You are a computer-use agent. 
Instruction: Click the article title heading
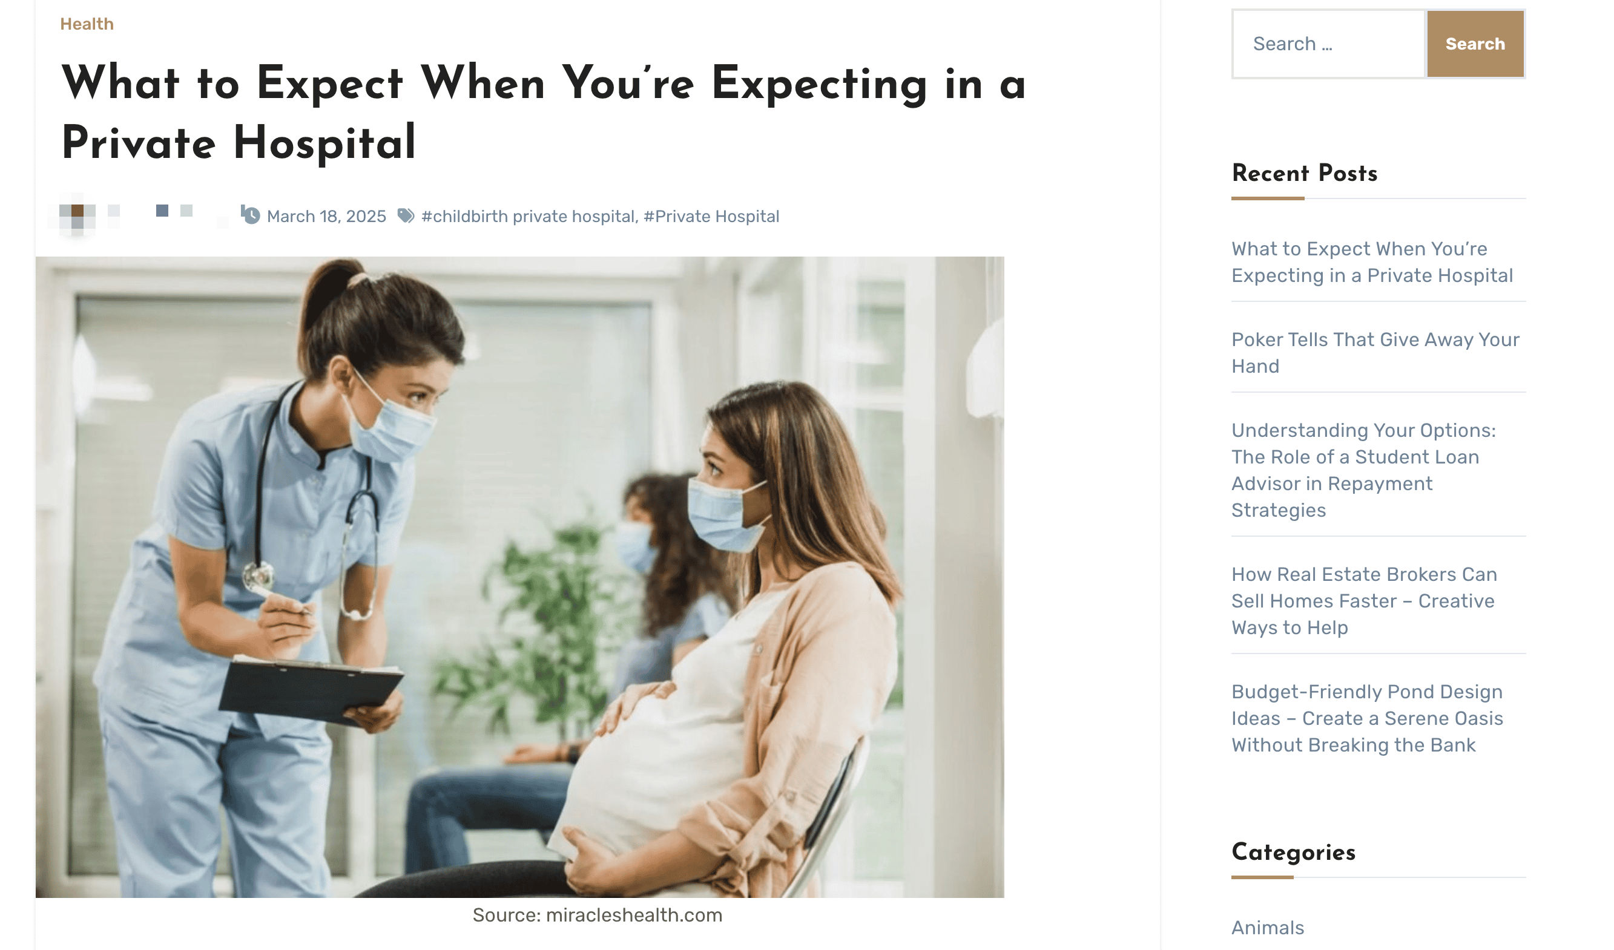tap(543, 112)
